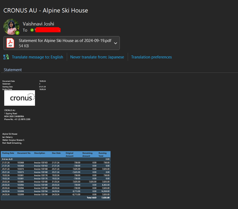Click the original amount -7,635.00

[x=76, y=172]
